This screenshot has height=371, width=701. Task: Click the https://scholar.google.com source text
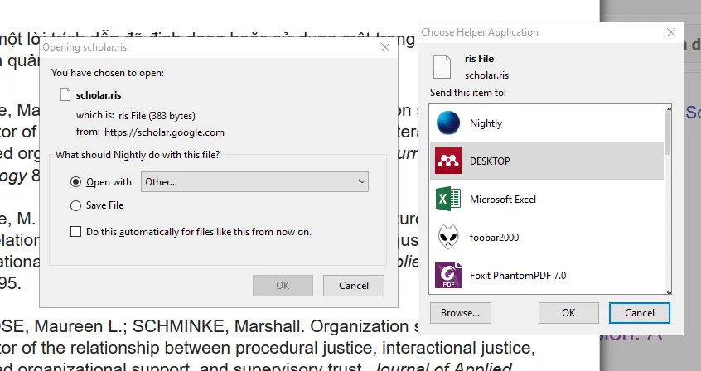165,132
